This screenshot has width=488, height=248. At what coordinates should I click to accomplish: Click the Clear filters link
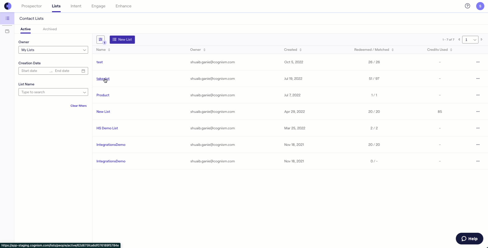coord(78,106)
